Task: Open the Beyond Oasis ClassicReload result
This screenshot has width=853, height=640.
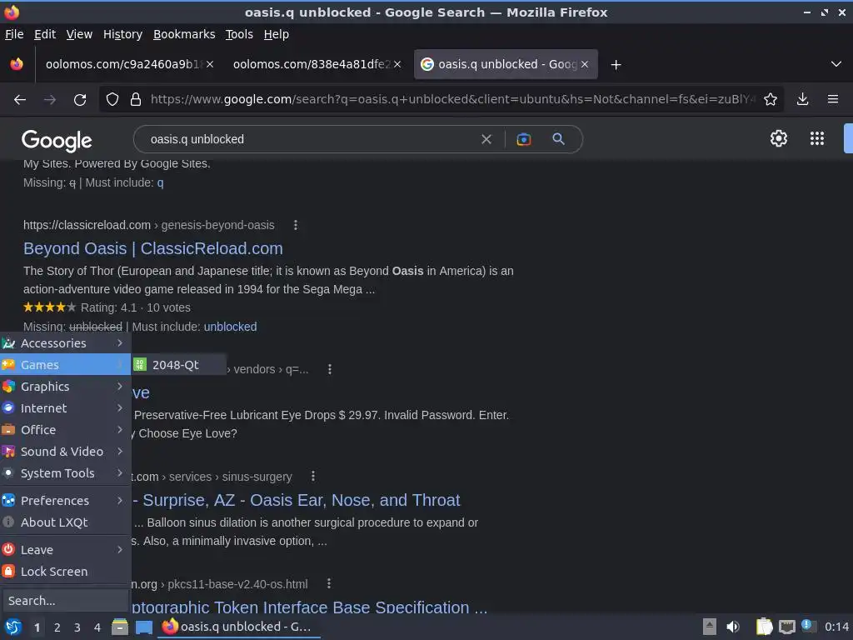Action: [153, 248]
